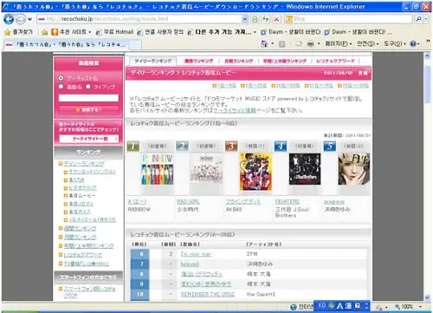Open the Home page icon

coord(264,44)
